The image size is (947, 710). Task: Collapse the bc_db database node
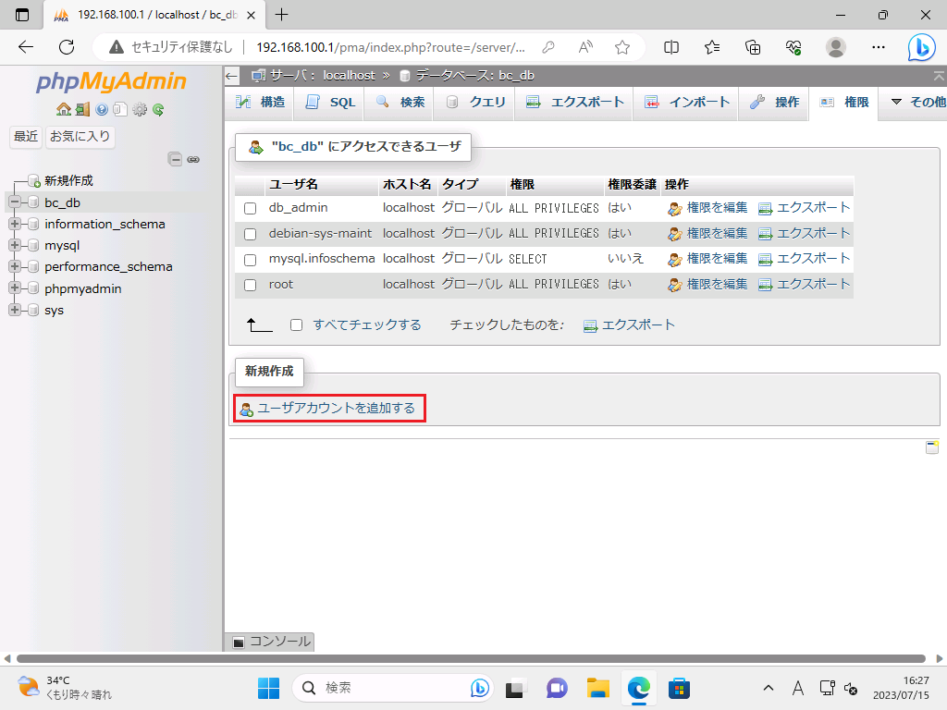[x=15, y=202]
